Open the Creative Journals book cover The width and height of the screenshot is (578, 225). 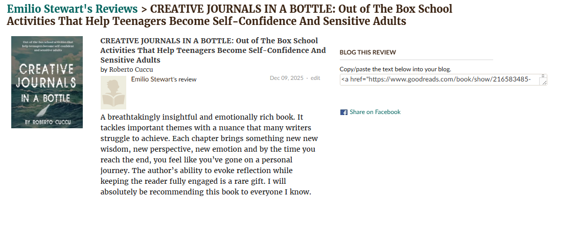(x=47, y=82)
